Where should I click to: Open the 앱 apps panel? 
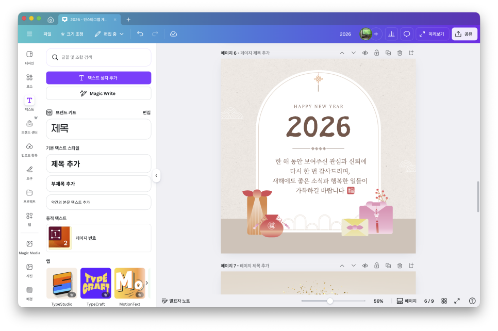tap(29, 219)
